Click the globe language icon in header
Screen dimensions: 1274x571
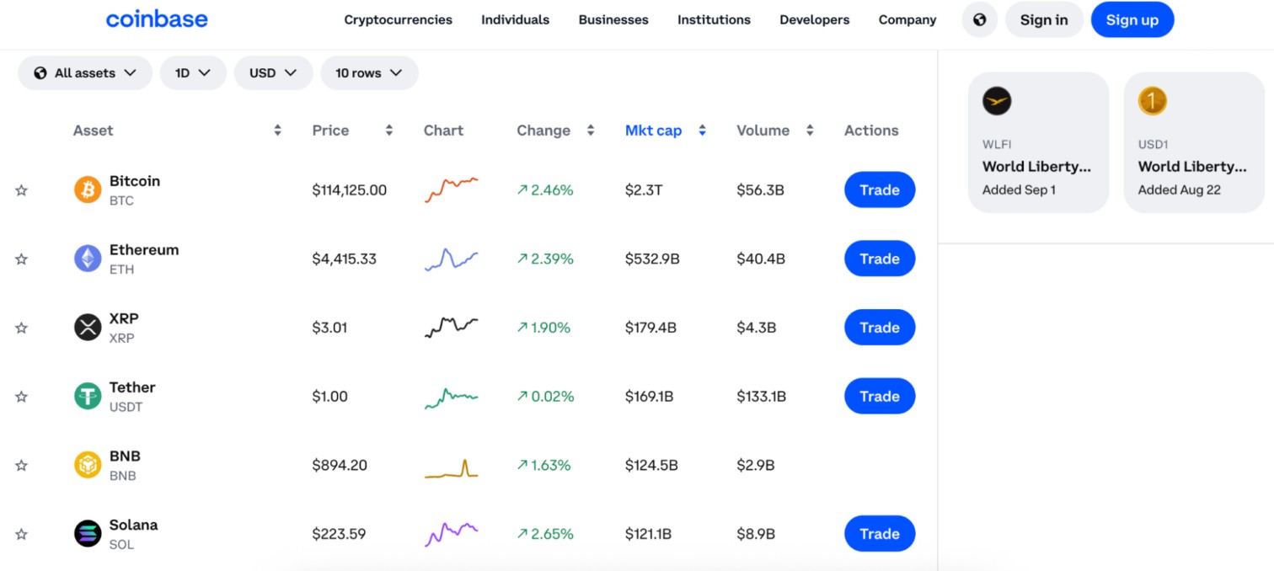(979, 19)
